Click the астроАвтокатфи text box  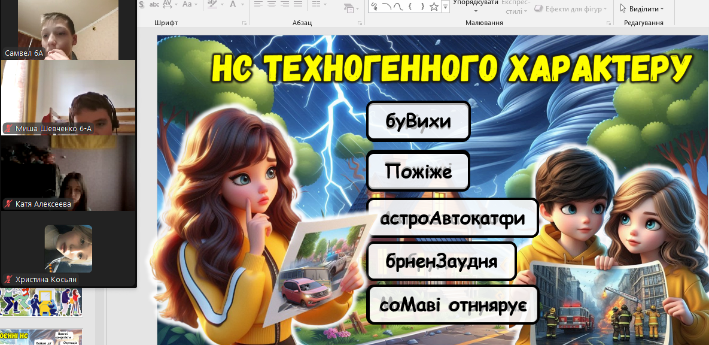452,218
